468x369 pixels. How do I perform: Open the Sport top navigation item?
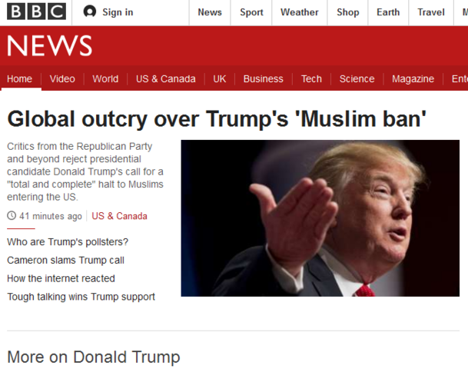point(251,12)
